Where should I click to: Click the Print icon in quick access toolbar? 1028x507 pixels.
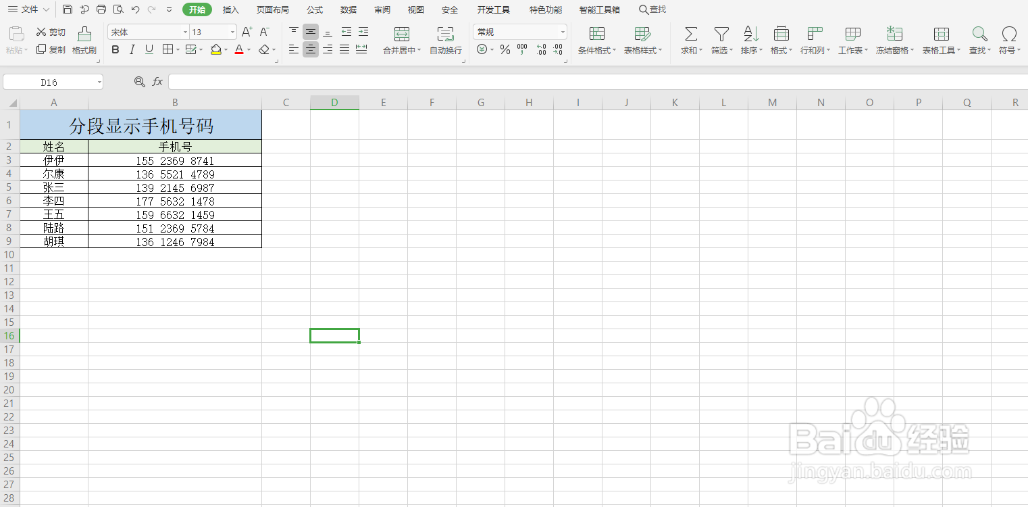click(101, 9)
